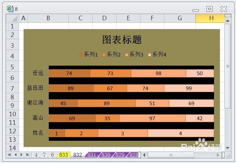Select bar segment 35 in 高山 row
This screenshot has height=163, width=236.
click(107, 118)
